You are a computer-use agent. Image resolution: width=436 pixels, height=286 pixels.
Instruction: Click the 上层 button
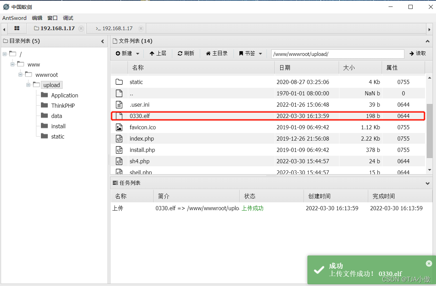(x=158, y=53)
